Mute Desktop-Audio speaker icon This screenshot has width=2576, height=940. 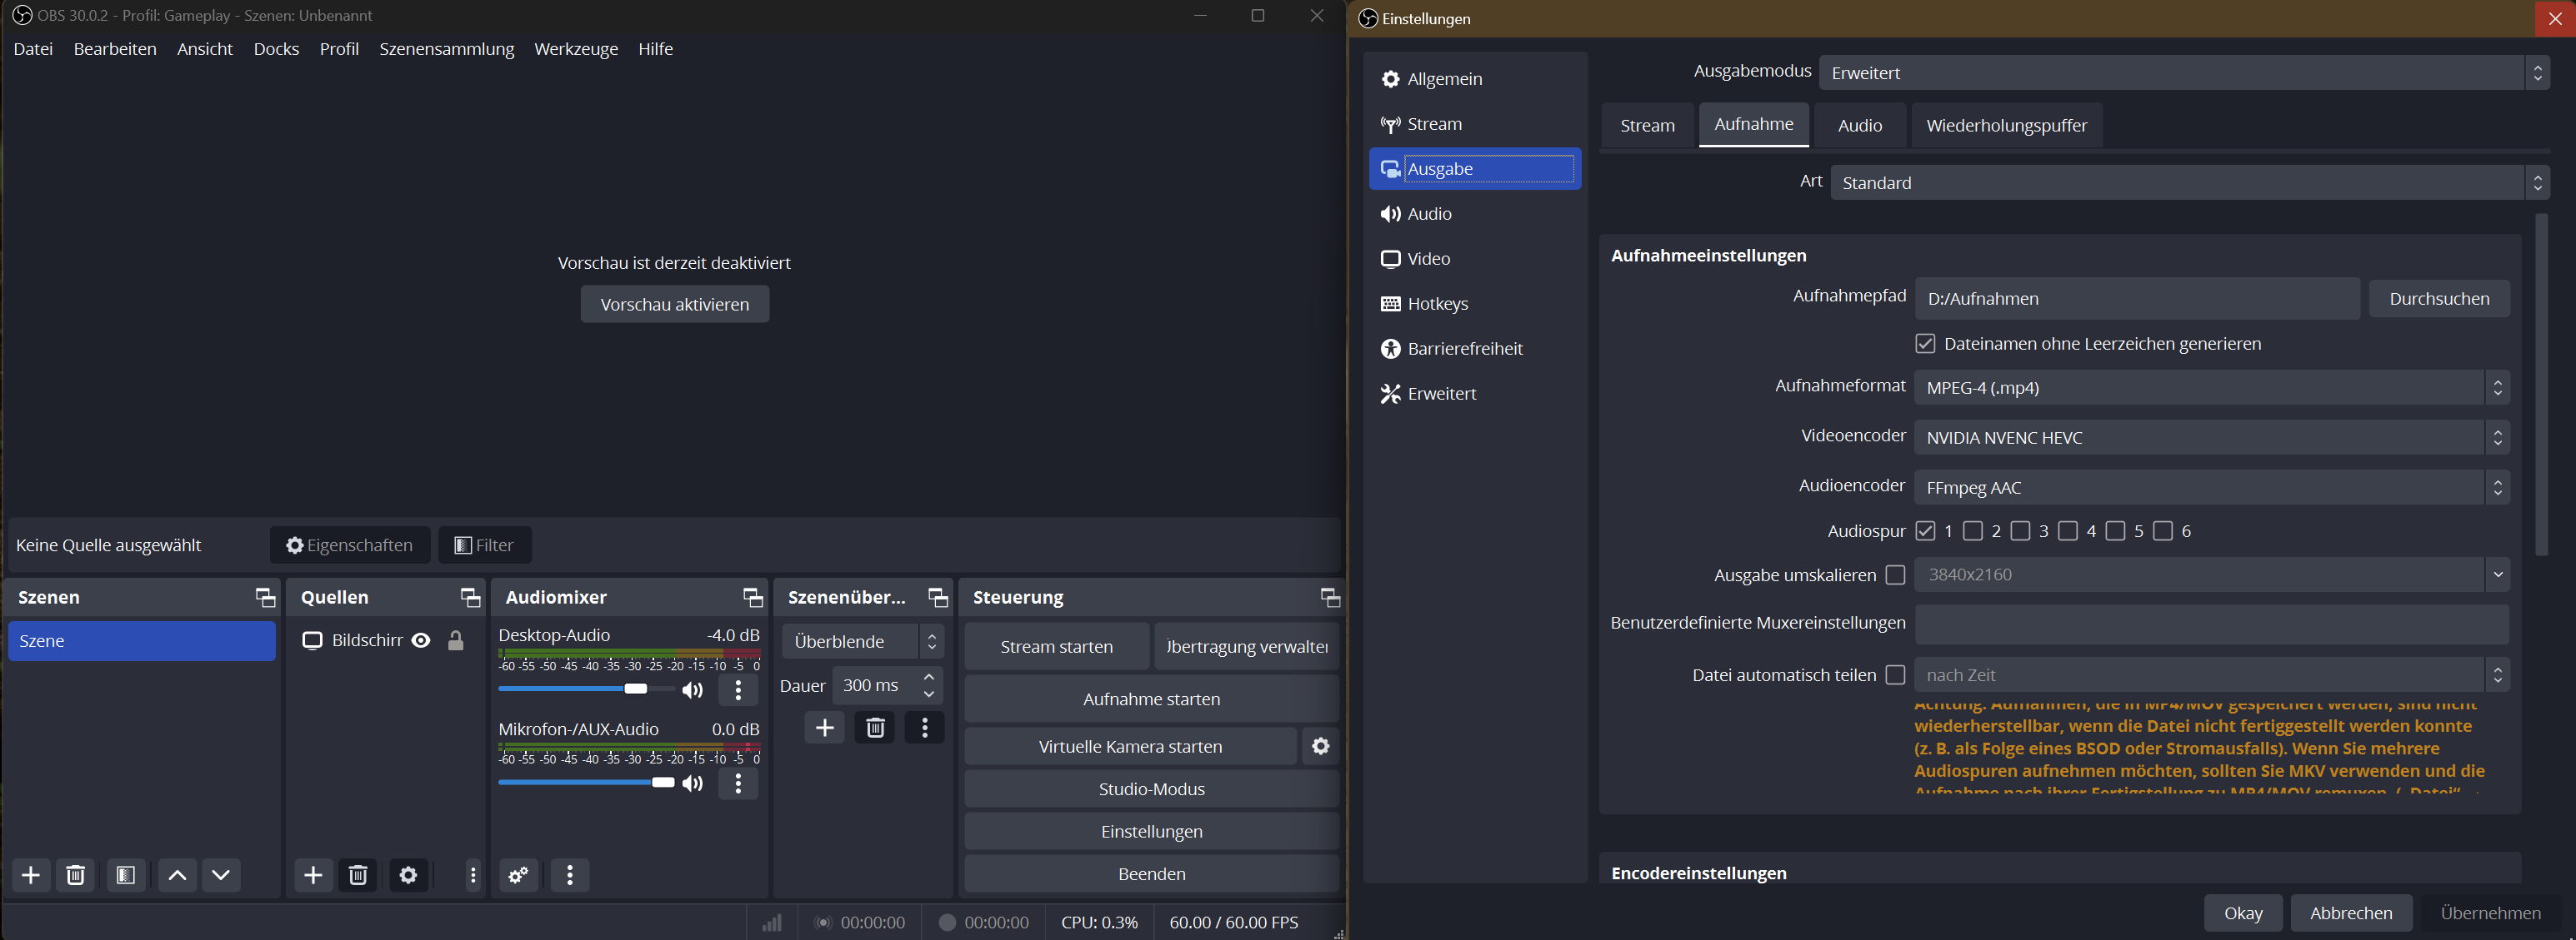(692, 690)
